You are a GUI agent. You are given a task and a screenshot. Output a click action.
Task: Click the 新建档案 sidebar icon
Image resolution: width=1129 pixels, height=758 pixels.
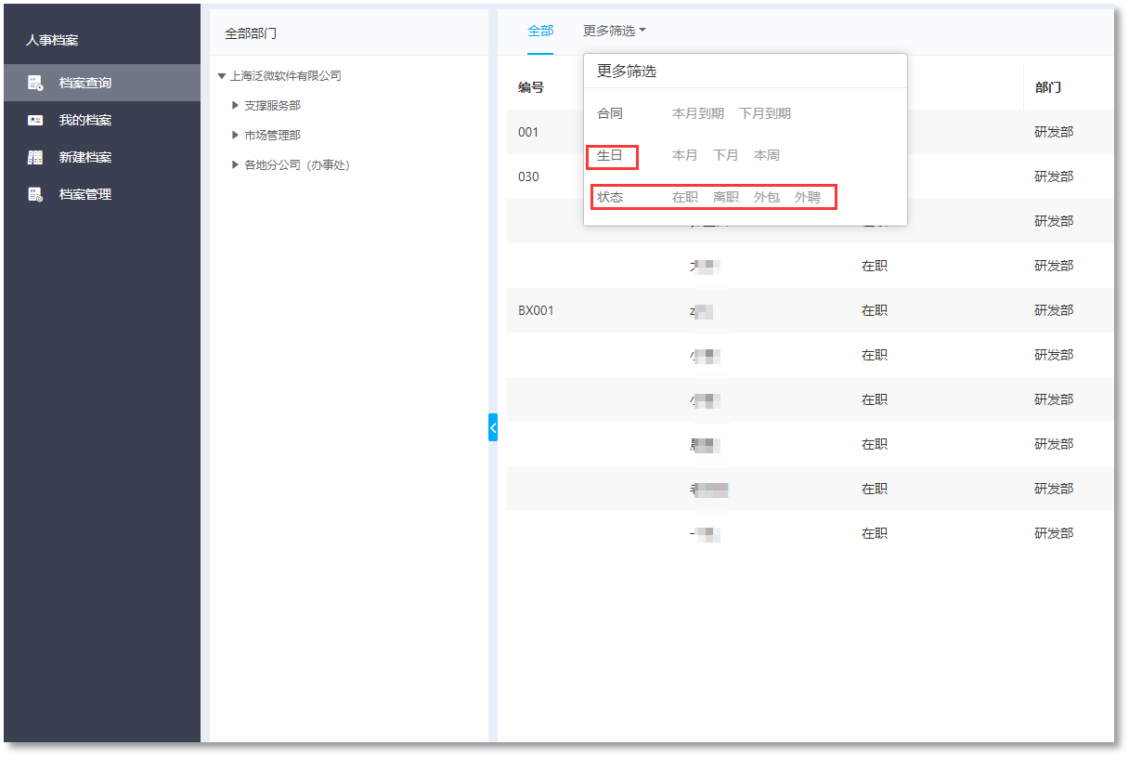point(35,157)
